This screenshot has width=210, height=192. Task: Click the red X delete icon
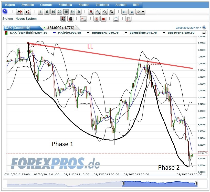103,18
